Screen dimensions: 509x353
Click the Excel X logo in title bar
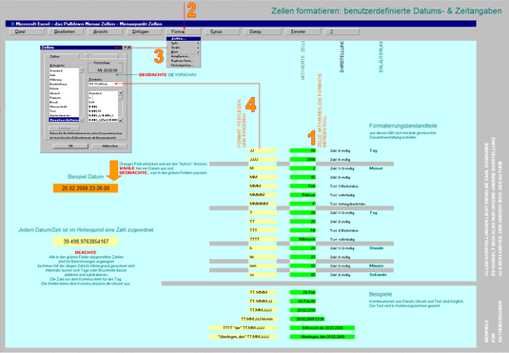pyautogui.click(x=12, y=24)
